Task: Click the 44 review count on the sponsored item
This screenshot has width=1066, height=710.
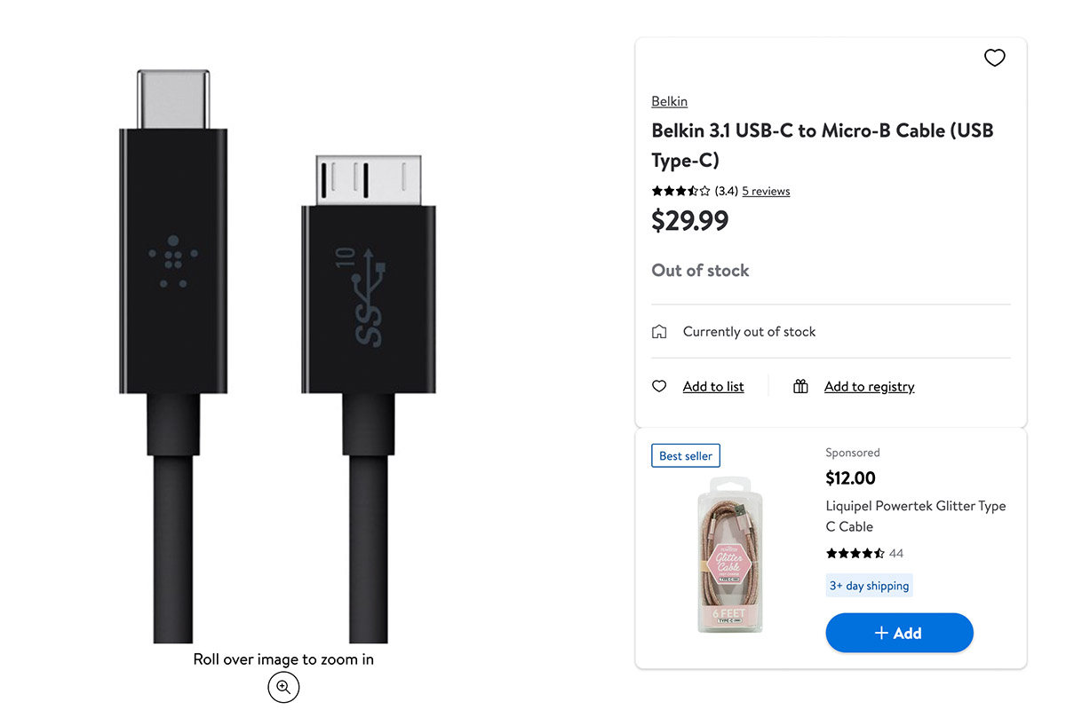Action: pyautogui.click(x=896, y=554)
